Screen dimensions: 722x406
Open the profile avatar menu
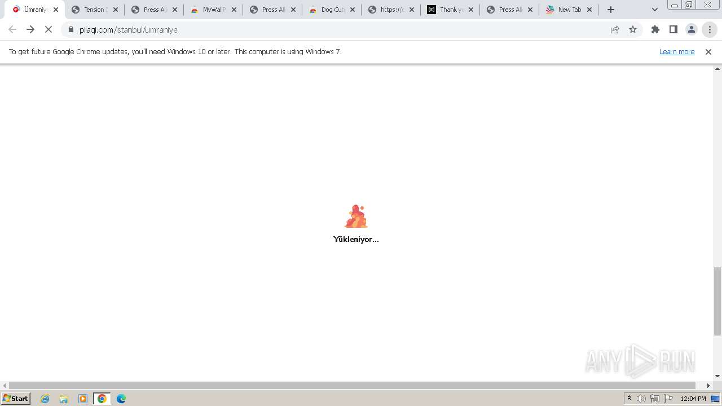(x=692, y=30)
